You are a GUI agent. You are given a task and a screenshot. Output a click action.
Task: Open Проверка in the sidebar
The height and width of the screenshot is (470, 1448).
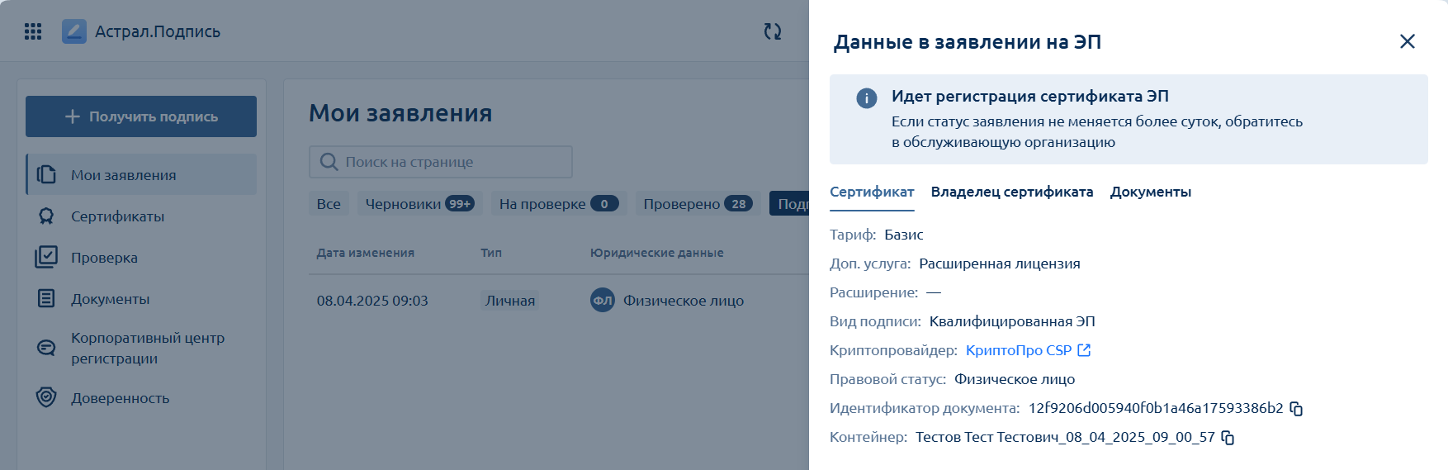pos(141,257)
